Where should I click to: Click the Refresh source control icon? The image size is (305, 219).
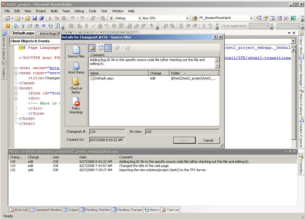(57, 26)
